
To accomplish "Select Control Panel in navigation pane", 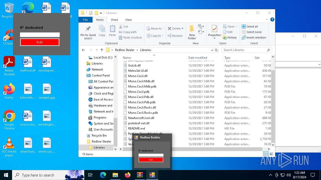I will [101, 75].
